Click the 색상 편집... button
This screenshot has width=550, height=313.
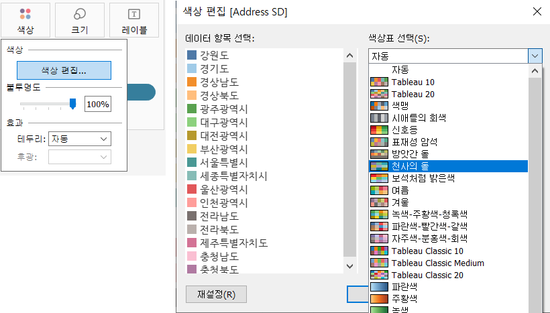click(64, 70)
